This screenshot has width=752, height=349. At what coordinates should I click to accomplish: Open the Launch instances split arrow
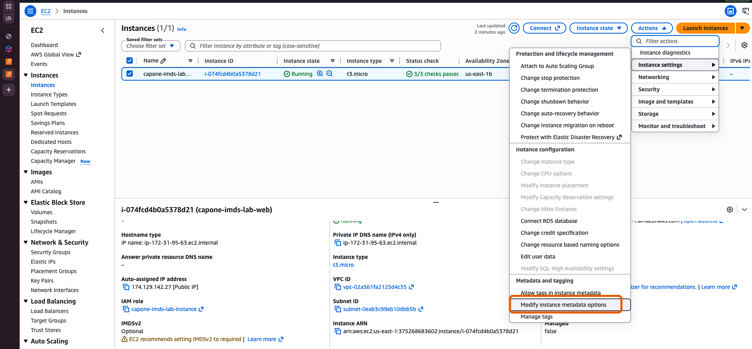(742, 28)
